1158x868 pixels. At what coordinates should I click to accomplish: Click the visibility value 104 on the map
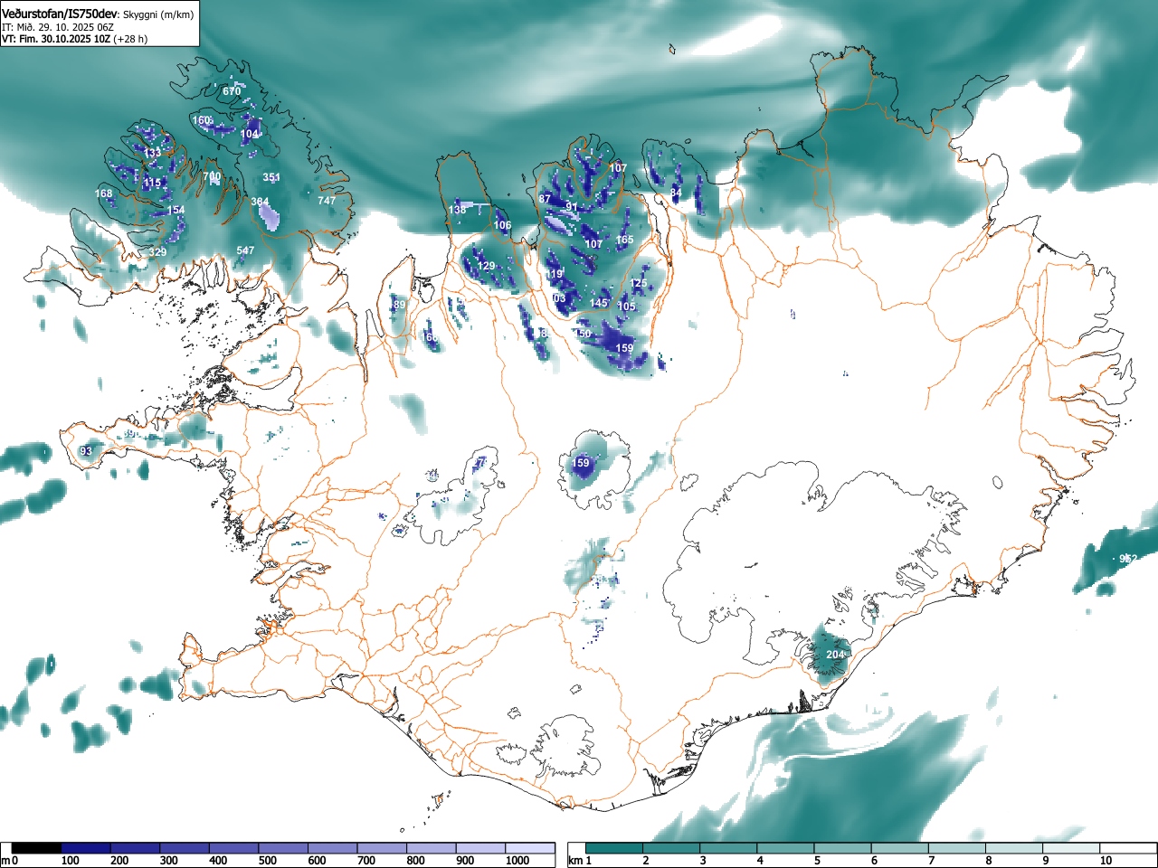point(249,134)
